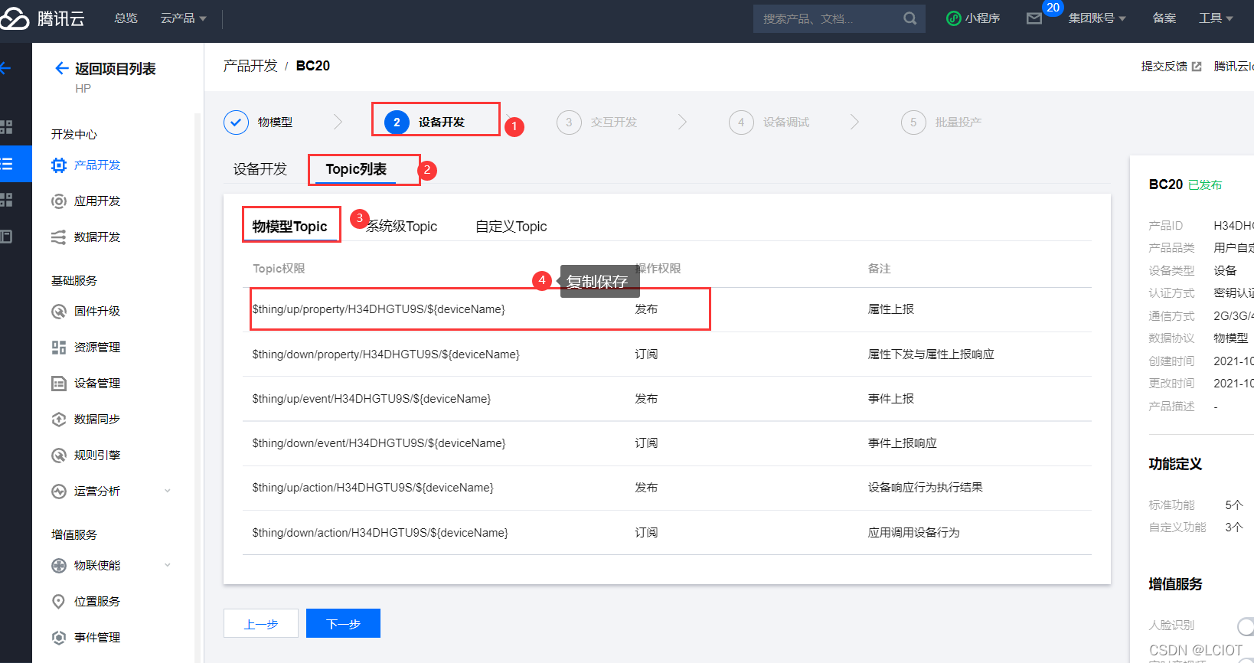
Task: Click the 上一步 button
Action: tap(261, 623)
